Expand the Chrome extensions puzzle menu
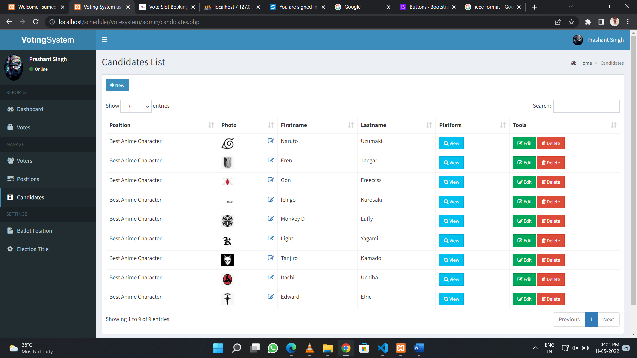Image resolution: width=637 pixels, height=358 pixels. click(588, 22)
